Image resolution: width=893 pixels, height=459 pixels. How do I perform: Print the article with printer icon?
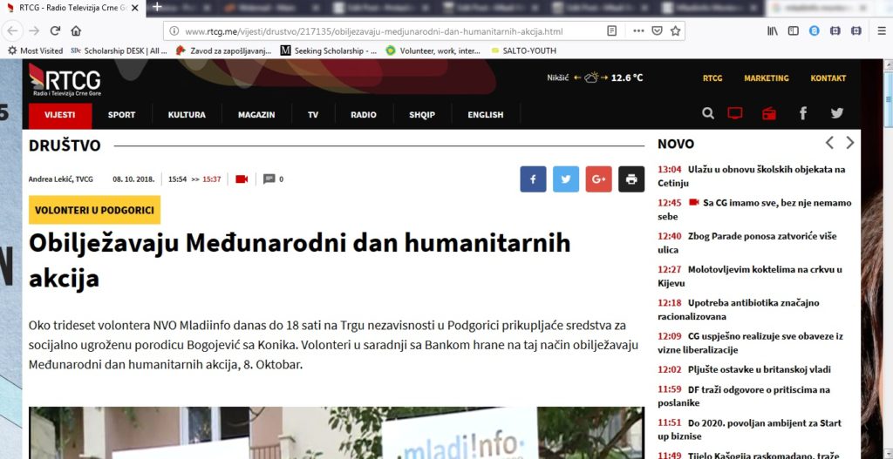(631, 179)
